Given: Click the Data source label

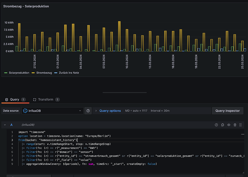Looking at the screenshot, I should 11,111.
